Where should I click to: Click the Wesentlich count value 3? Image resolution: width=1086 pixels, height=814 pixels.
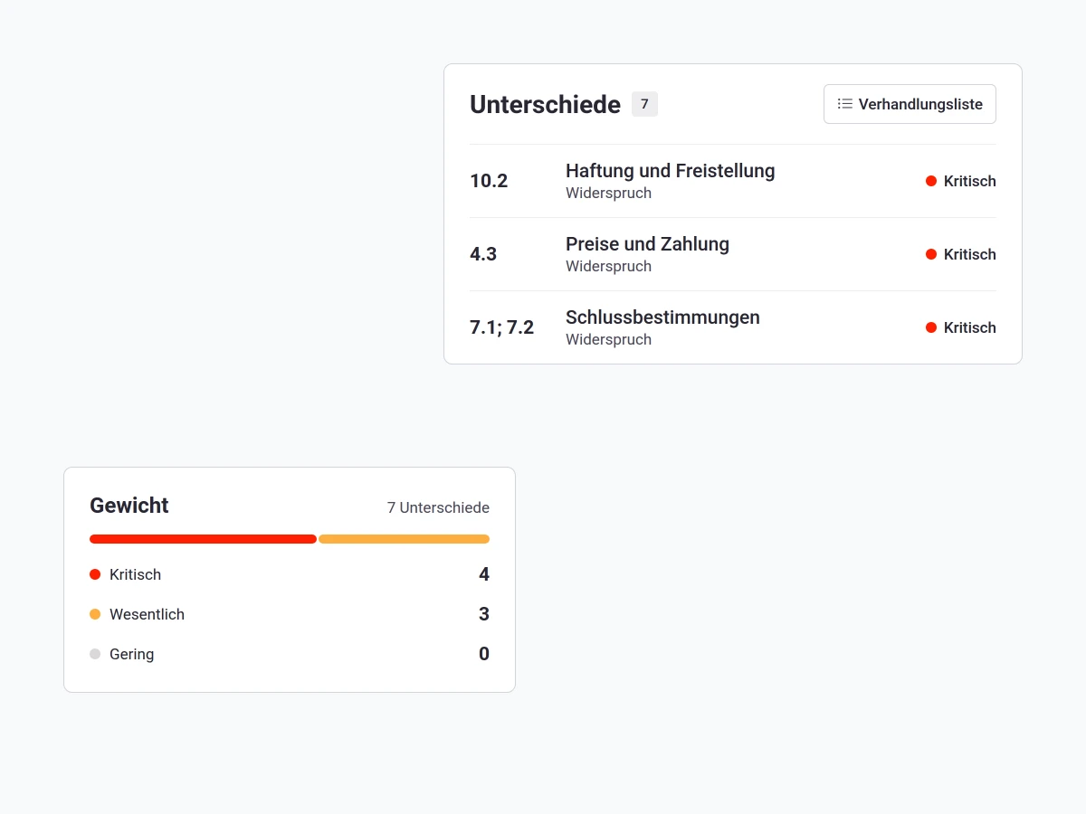coord(484,614)
